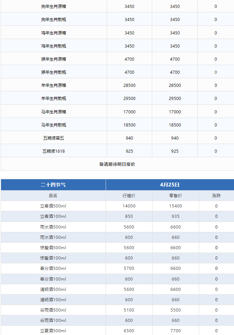This screenshot has height=335, width=234.
Task: Click the 敬请期待明日报价 notice text
Action: (x=117, y=164)
